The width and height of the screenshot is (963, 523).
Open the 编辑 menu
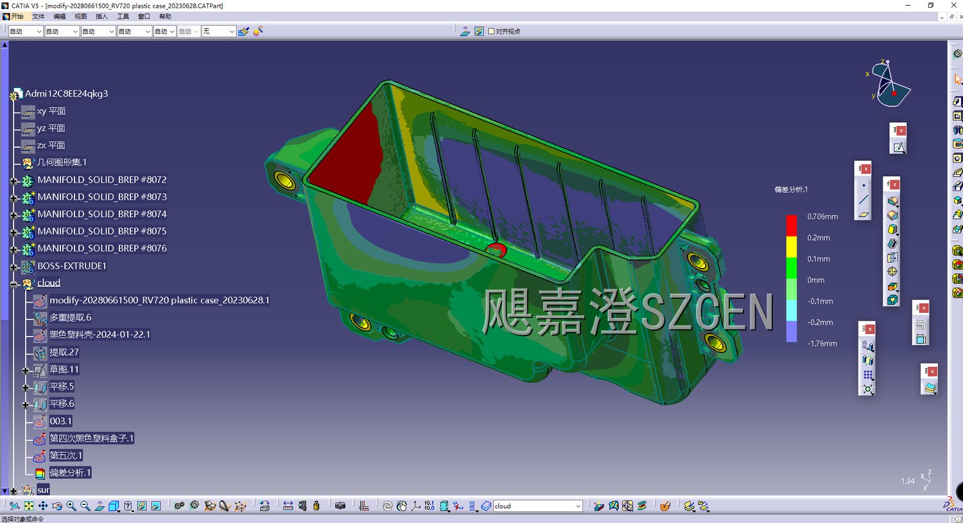(x=60, y=16)
